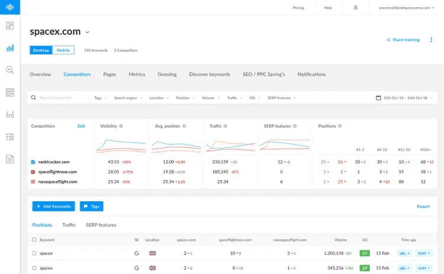This screenshot has width=444, height=274.
Task: Toggle the ranktracker.com competitor checkbox
Action: pos(33,162)
